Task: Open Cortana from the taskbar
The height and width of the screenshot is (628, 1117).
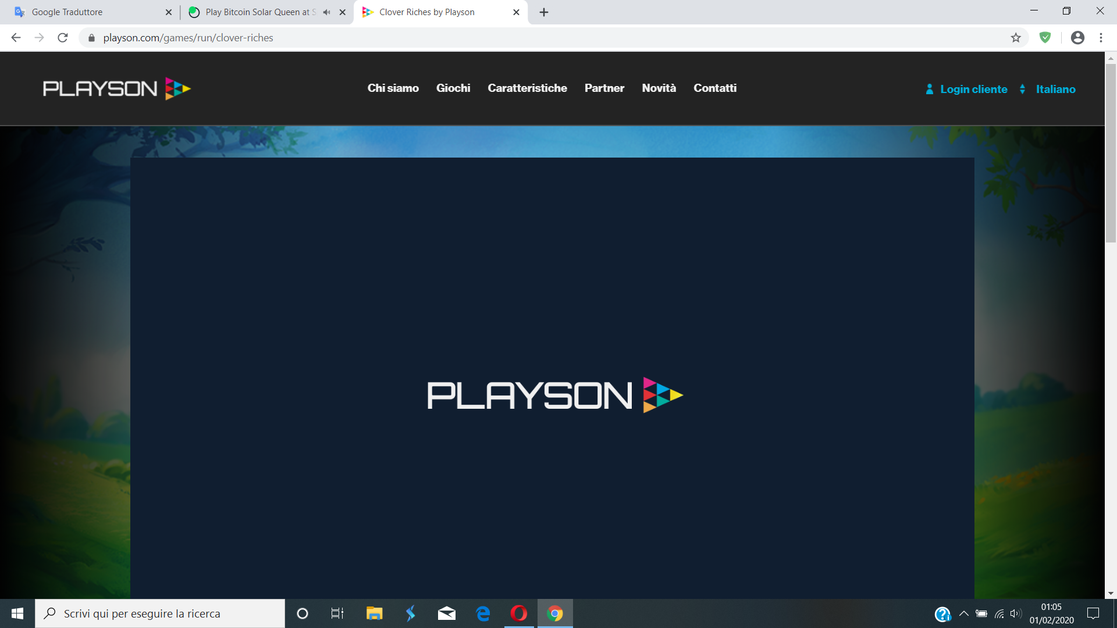Action: click(303, 613)
